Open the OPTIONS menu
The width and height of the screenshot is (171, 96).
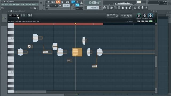tap(28, 5)
